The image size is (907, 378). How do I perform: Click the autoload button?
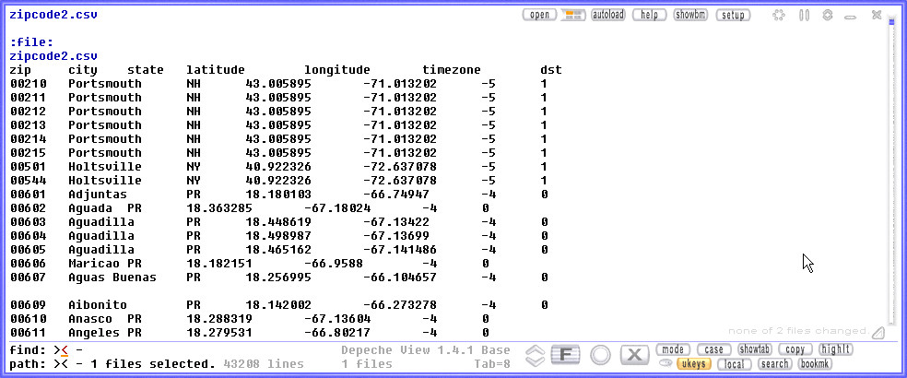pos(608,15)
